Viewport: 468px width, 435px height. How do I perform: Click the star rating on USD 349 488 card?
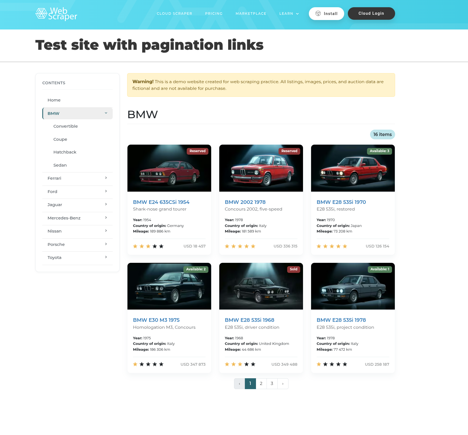click(240, 364)
